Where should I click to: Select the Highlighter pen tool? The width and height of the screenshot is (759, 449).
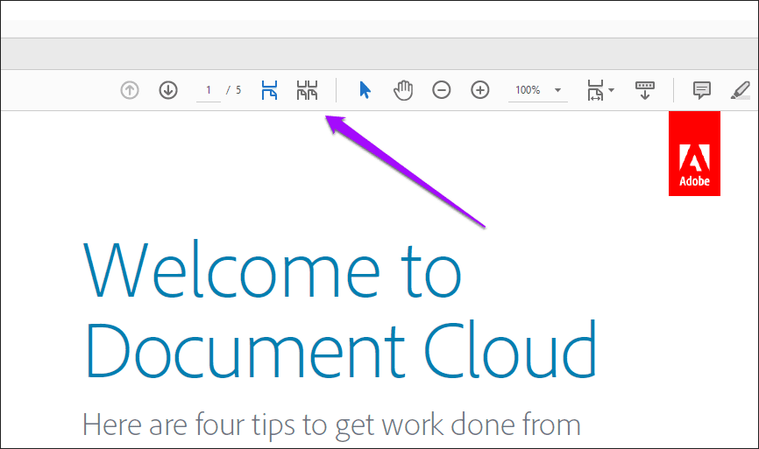tap(741, 90)
